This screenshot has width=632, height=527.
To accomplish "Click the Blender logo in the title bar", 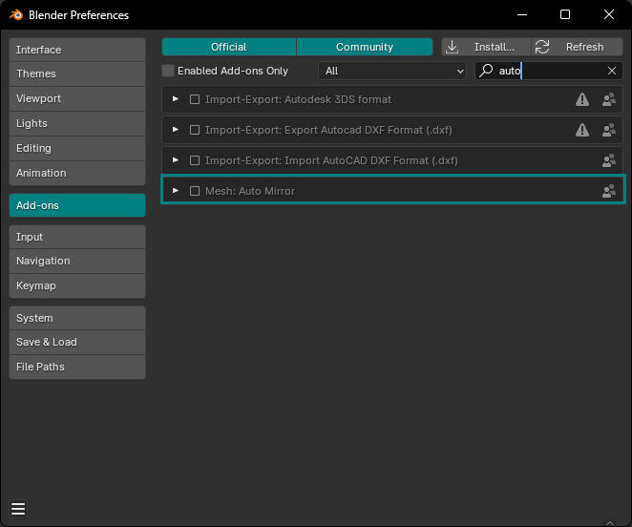I will click(x=16, y=15).
